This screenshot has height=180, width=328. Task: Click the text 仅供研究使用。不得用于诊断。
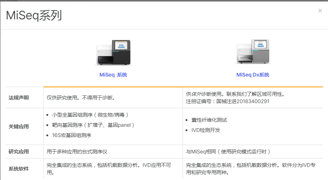pyautogui.click(x=81, y=98)
